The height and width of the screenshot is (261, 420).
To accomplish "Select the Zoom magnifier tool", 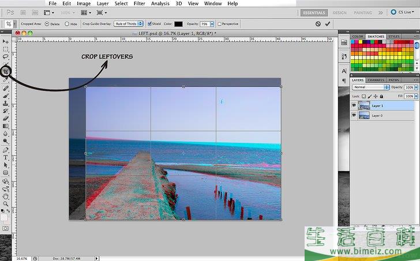I will click(x=6, y=203).
